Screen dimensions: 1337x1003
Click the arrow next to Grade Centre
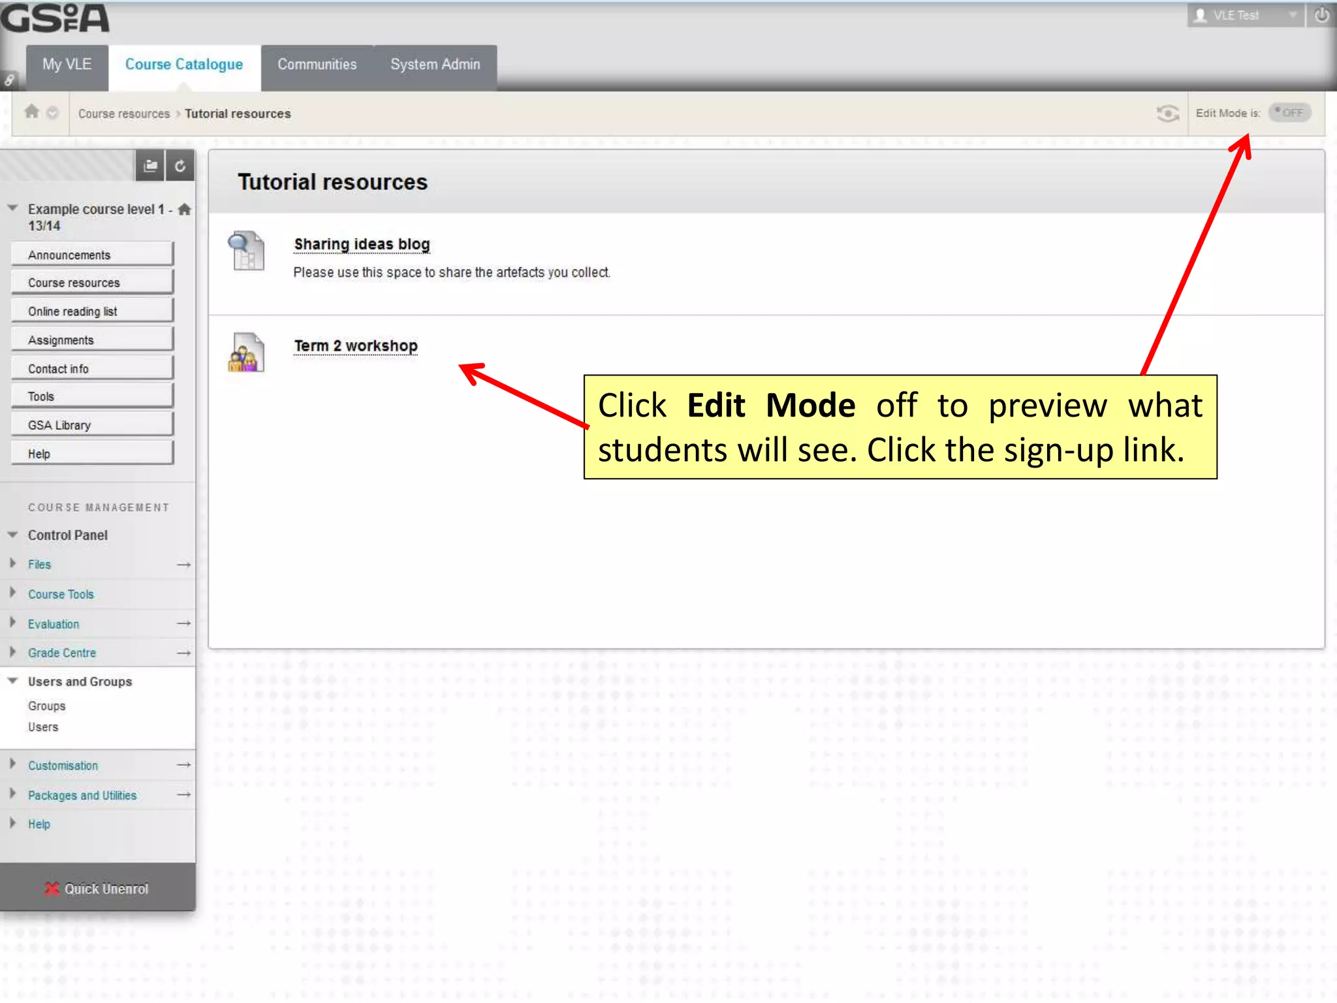(183, 653)
